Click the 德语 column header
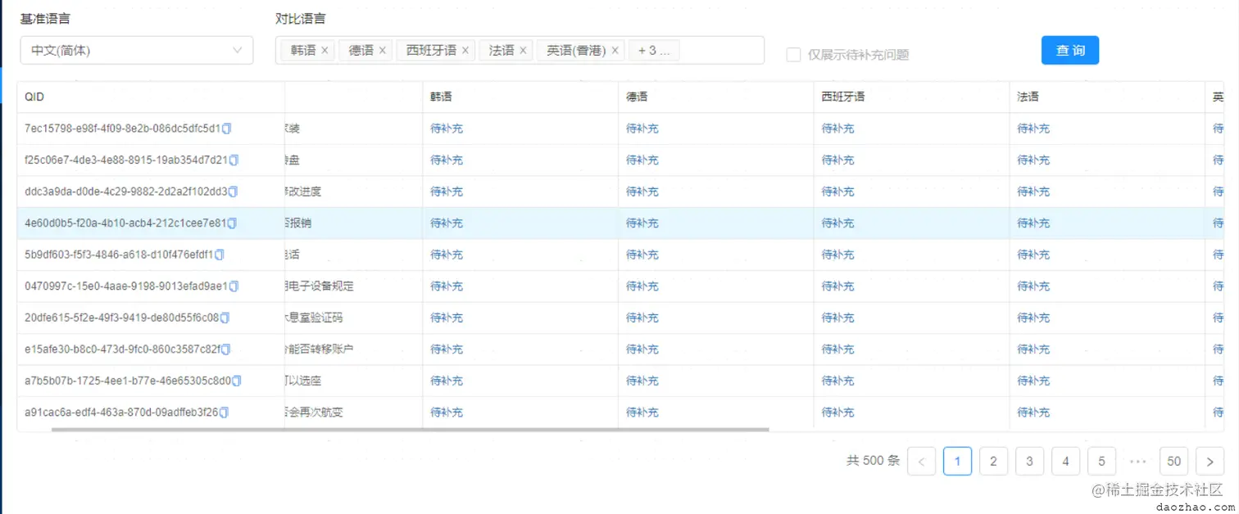Screen dimensions: 1239x514 716,97
